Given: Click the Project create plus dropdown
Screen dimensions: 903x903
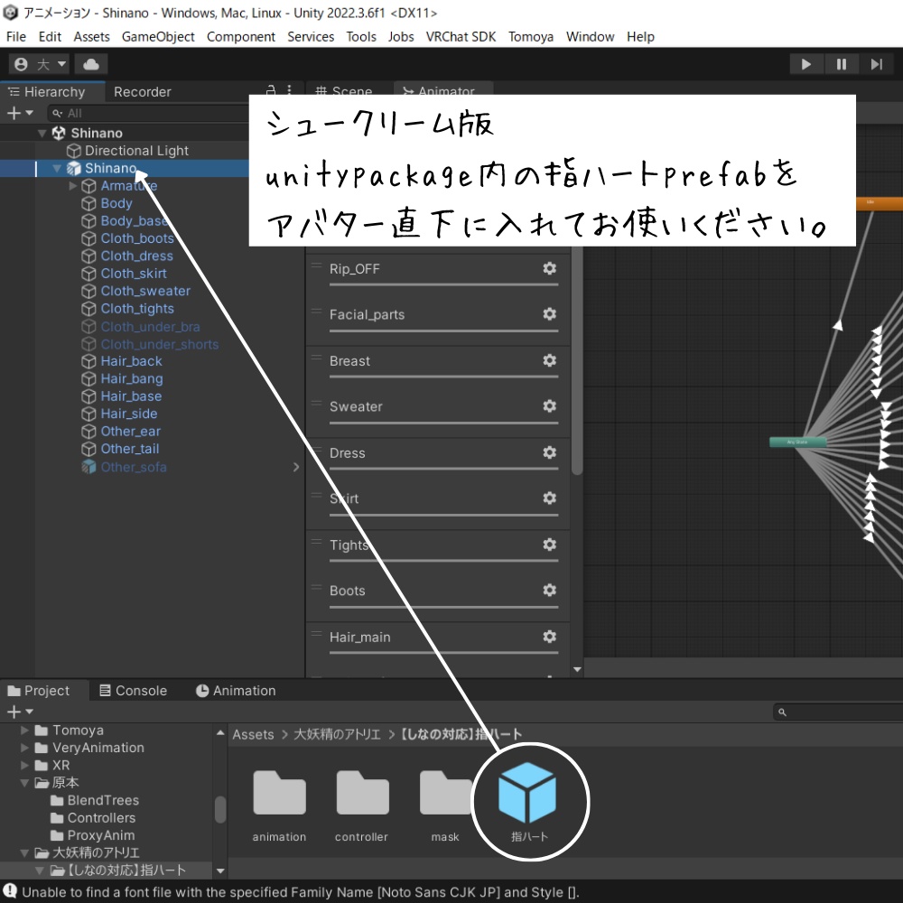Looking at the screenshot, I should click(x=20, y=712).
